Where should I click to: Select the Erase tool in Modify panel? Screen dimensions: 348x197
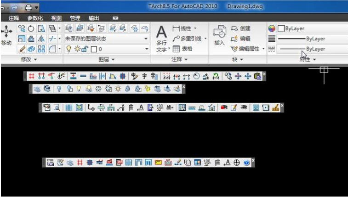tap(22, 49)
